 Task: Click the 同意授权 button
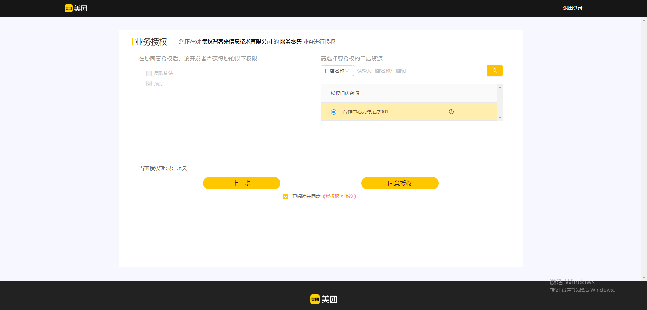point(400,183)
